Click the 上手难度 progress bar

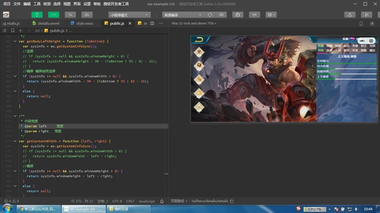[347, 79]
